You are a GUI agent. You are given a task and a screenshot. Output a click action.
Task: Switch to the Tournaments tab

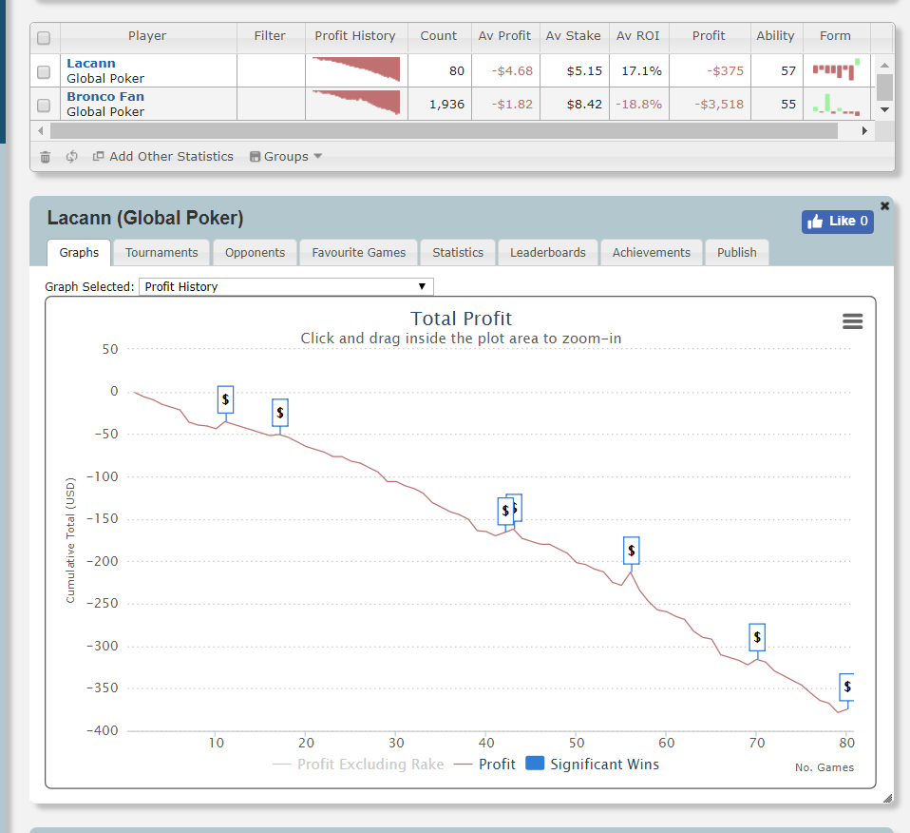[161, 253]
